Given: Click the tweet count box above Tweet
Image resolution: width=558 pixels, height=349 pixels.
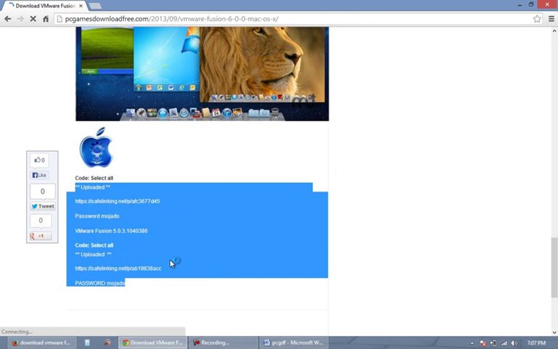Looking at the screenshot, I should coord(42,191).
